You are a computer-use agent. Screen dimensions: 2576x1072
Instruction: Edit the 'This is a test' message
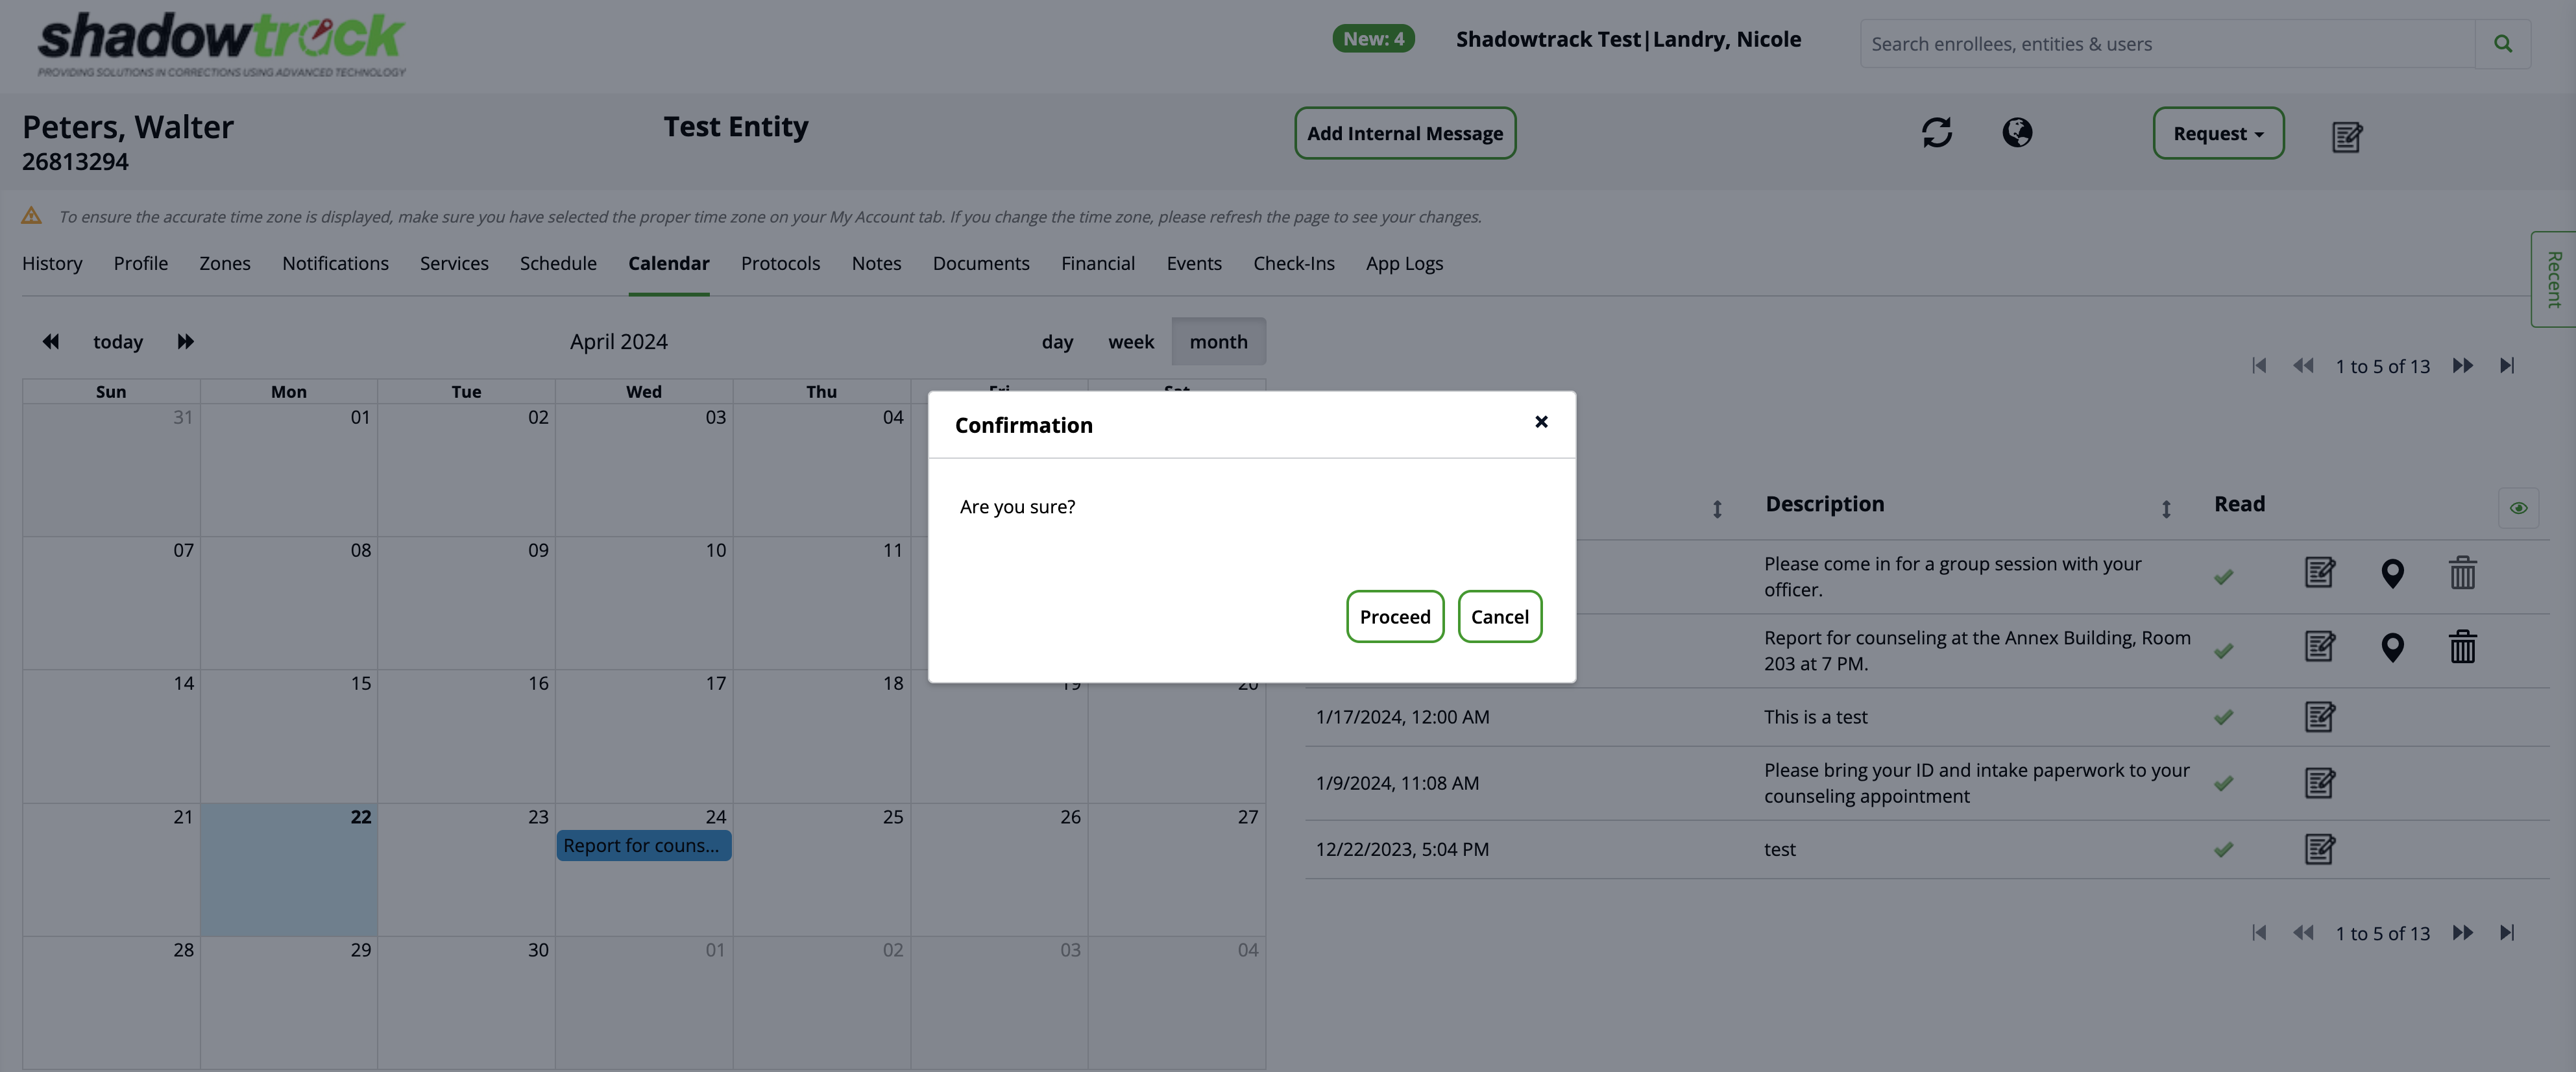coord(2319,717)
